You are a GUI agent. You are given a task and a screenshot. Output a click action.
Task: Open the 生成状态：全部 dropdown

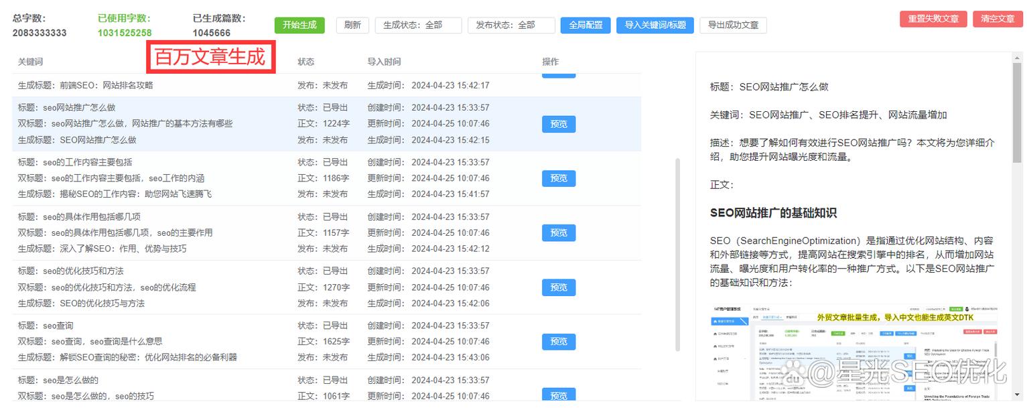[x=418, y=25]
